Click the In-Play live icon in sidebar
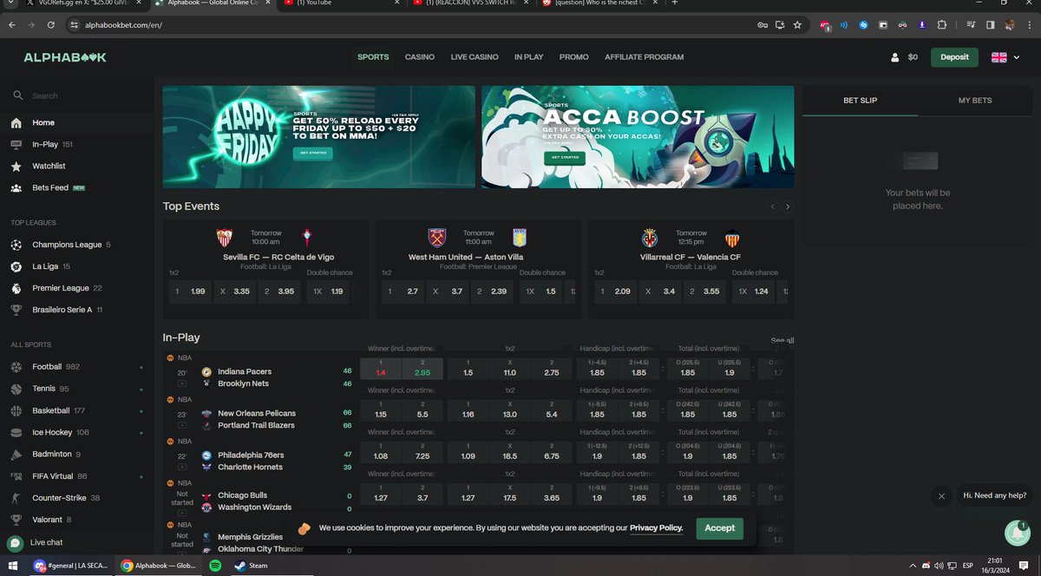Viewport: 1041px width, 576px height. coord(16,144)
